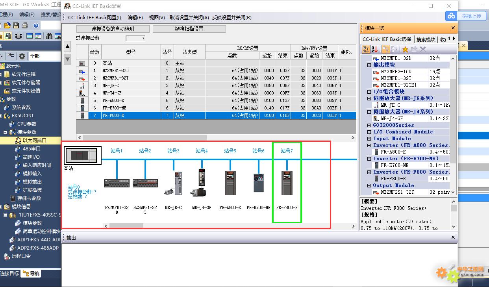Image resolution: width=489 pixels, height=287 pixels.
Task: Click the Save disk icon in GX Works3
Action: pos(16,25)
